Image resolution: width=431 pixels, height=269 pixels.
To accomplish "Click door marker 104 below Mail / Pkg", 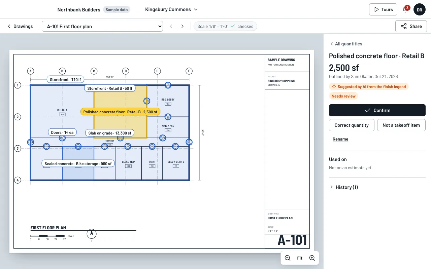I will [x=163, y=138].
